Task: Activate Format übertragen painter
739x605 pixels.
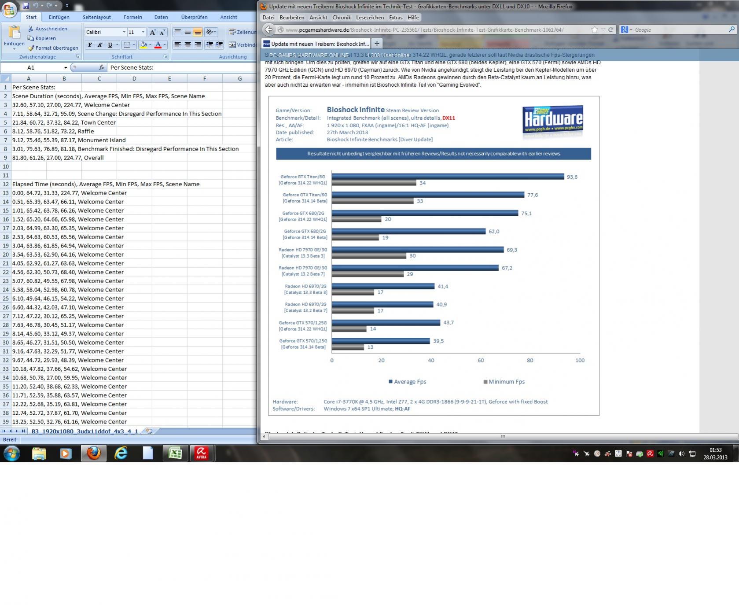Action: [x=53, y=48]
